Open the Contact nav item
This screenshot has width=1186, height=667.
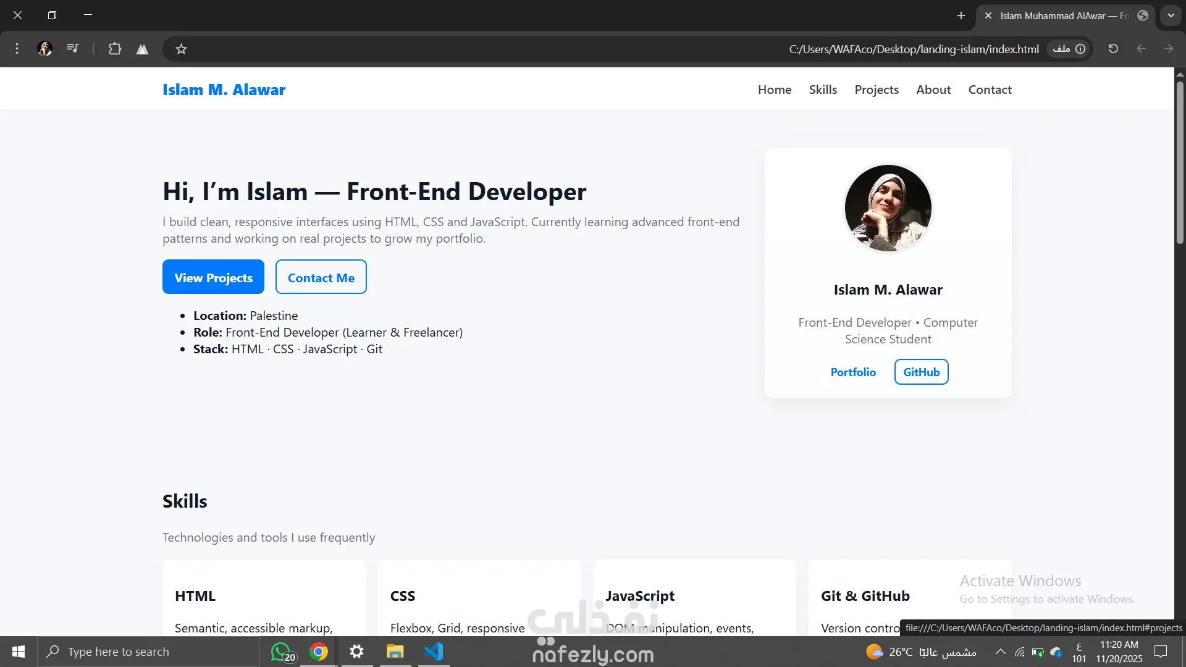click(990, 90)
